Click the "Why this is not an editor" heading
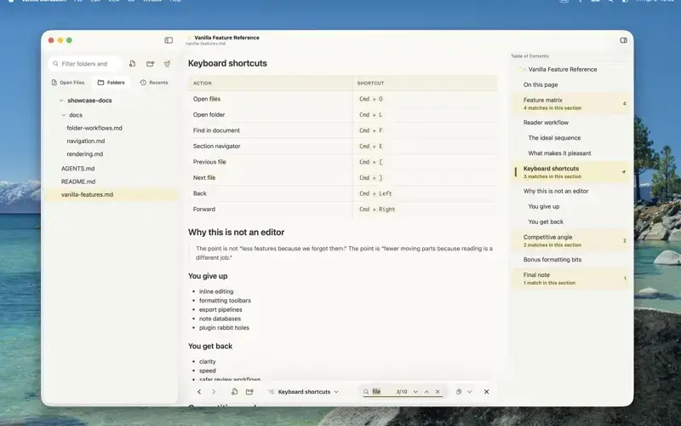 [x=237, y=232]
